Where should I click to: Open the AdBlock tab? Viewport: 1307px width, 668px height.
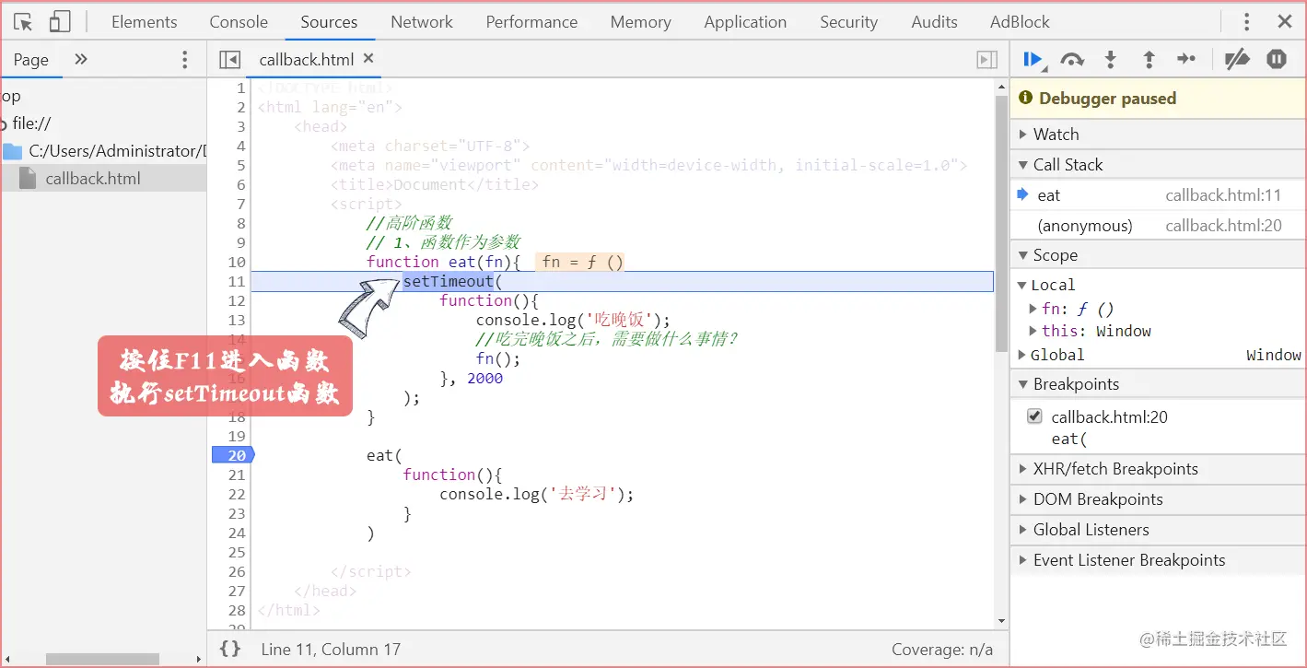(1020, 22)
